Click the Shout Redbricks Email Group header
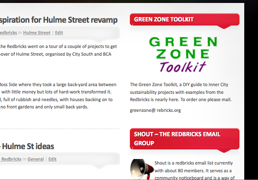 pyautogui.click(x=184, y=138)
